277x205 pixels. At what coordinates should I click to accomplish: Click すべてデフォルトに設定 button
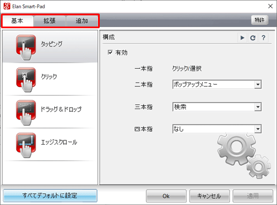click(50, 196)
